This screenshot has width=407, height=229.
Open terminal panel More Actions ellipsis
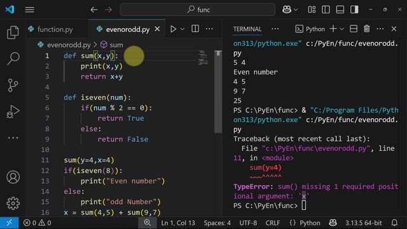coord(380,29)
